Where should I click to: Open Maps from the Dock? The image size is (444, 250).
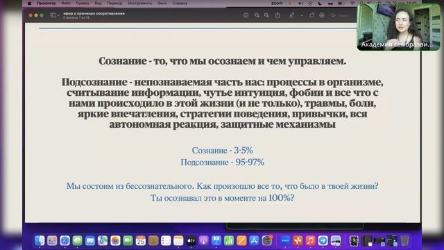pos(103,241)
